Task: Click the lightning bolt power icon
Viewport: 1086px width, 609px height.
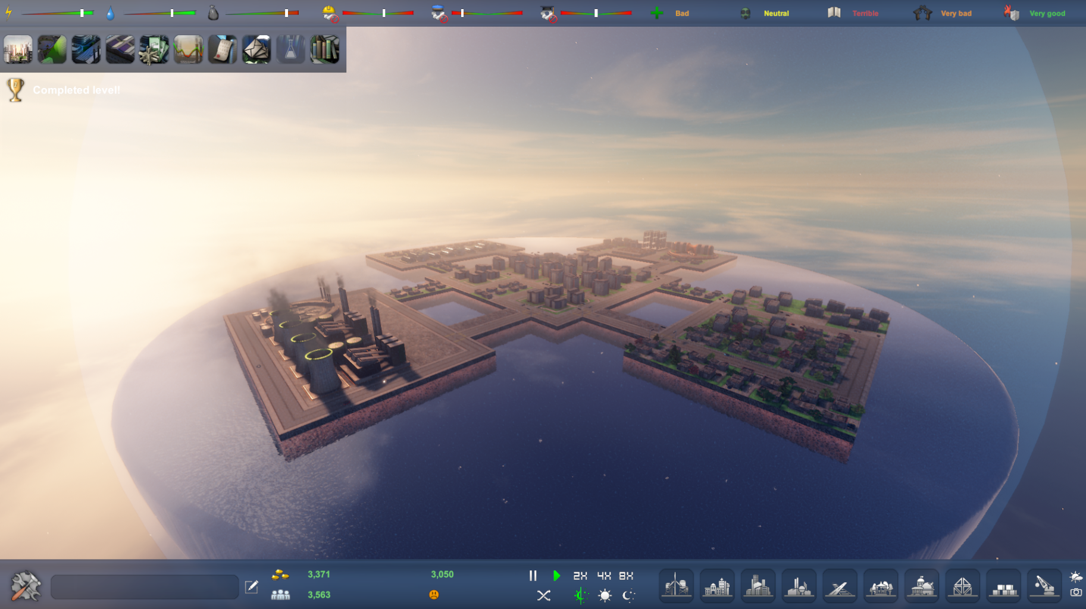Action: point(9,12)
